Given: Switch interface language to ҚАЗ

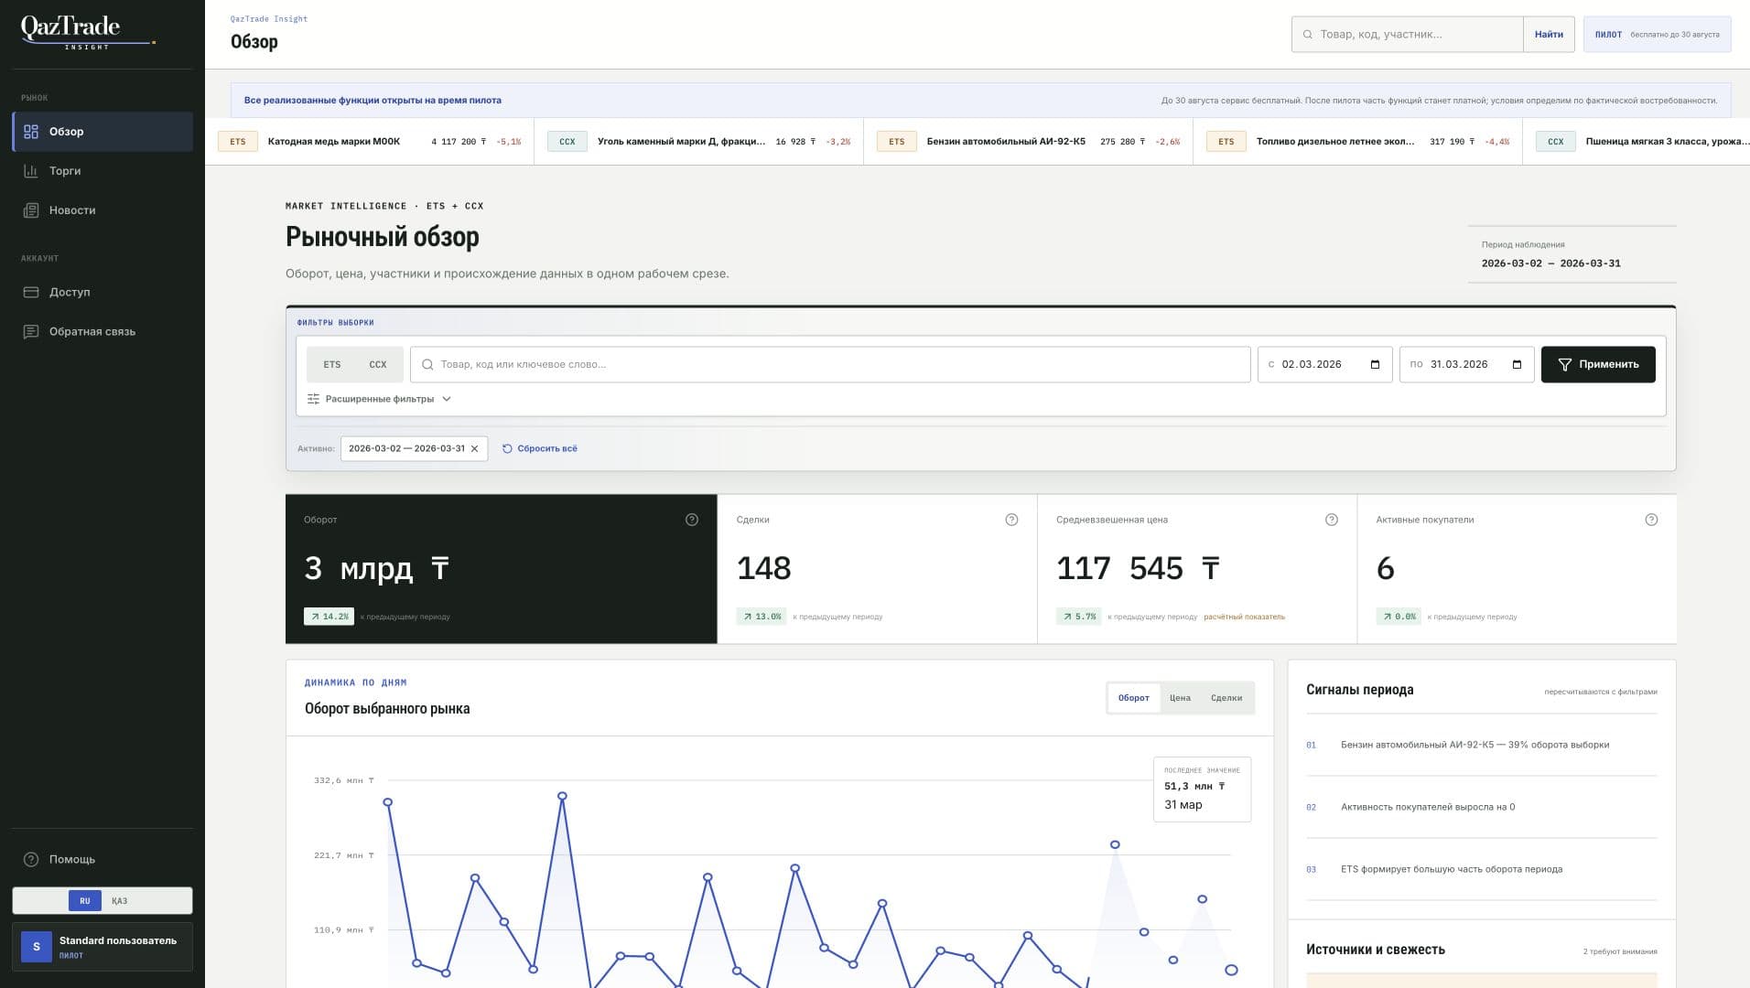Looking at the screenshot, I should coord(120,902).
